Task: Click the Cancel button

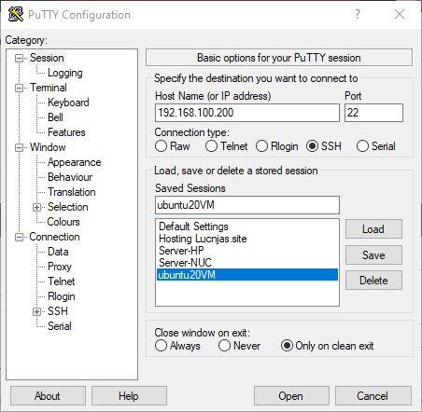Action: click(x=373, y=396)
